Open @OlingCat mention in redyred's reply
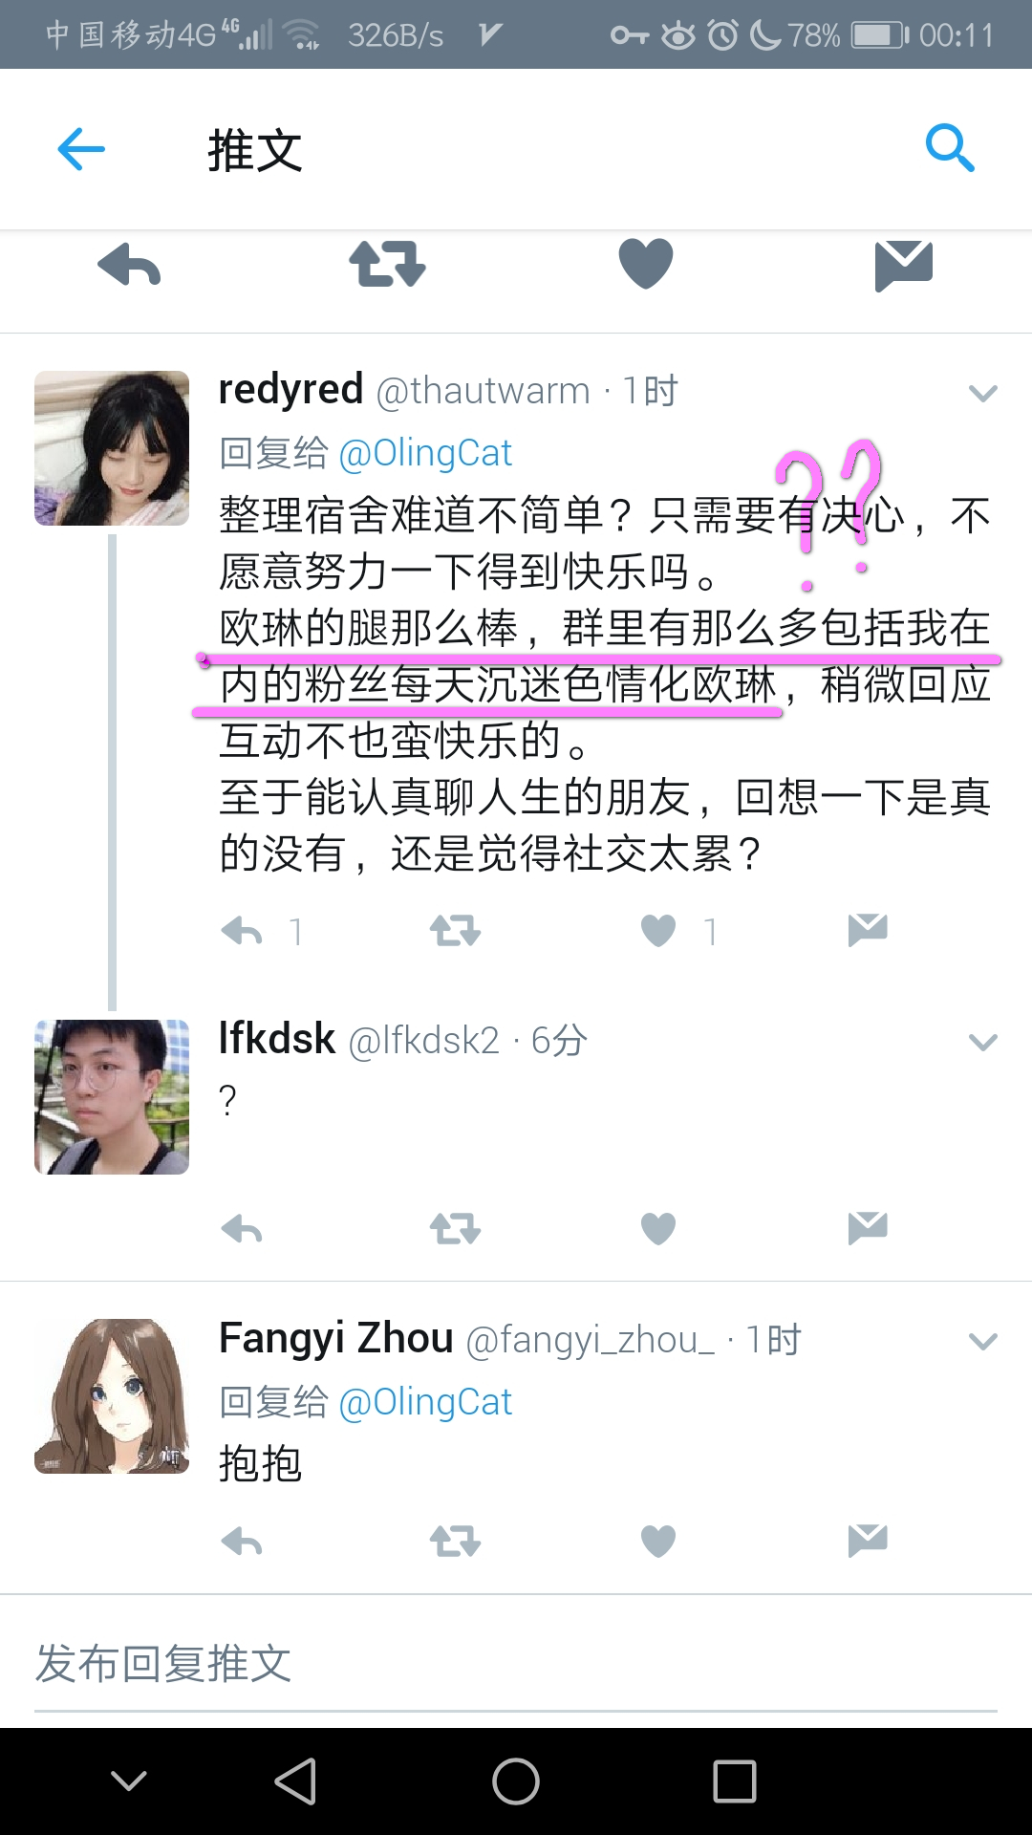The width and height of the screenshot is (1032, 1835). coord(425,453)
